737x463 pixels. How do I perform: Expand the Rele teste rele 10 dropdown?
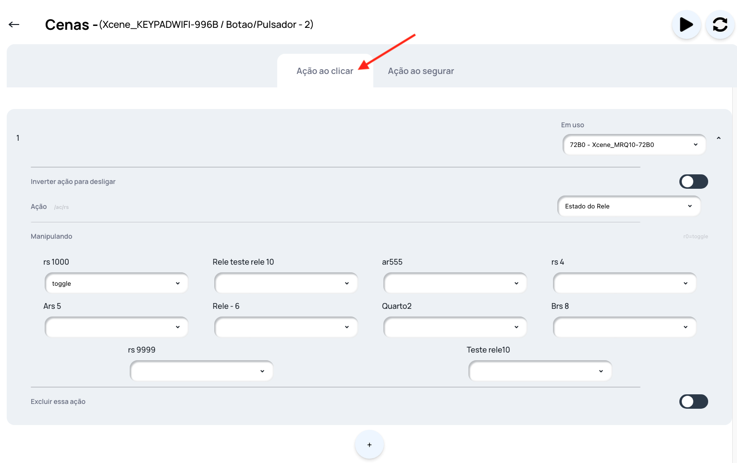[286, 283]
